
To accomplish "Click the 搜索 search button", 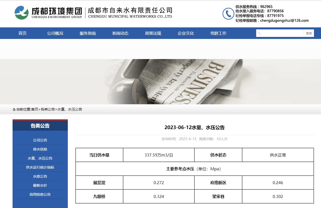I will [x=309, y=33].
